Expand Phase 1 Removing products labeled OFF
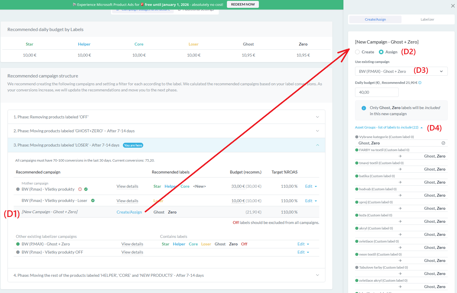Image resolution: width=457 pixels, height=293 pixels. [317, 117]
